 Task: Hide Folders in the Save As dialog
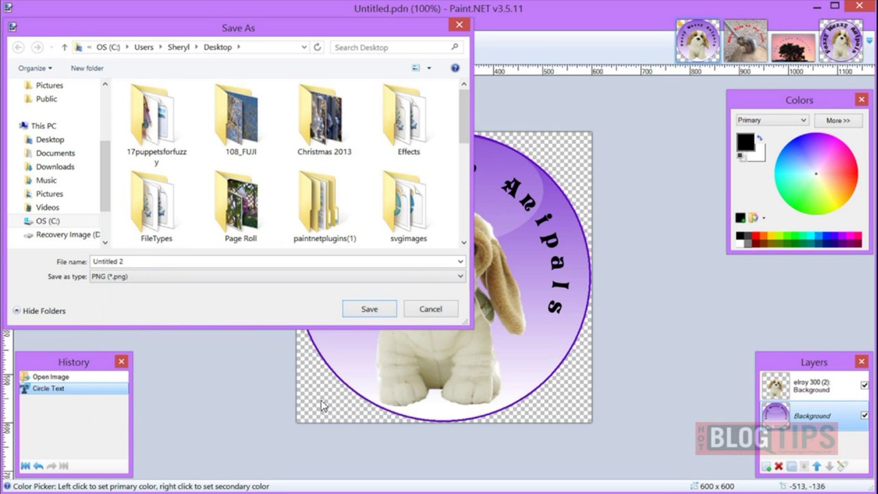pyautogui.click(x=39, y=311)
